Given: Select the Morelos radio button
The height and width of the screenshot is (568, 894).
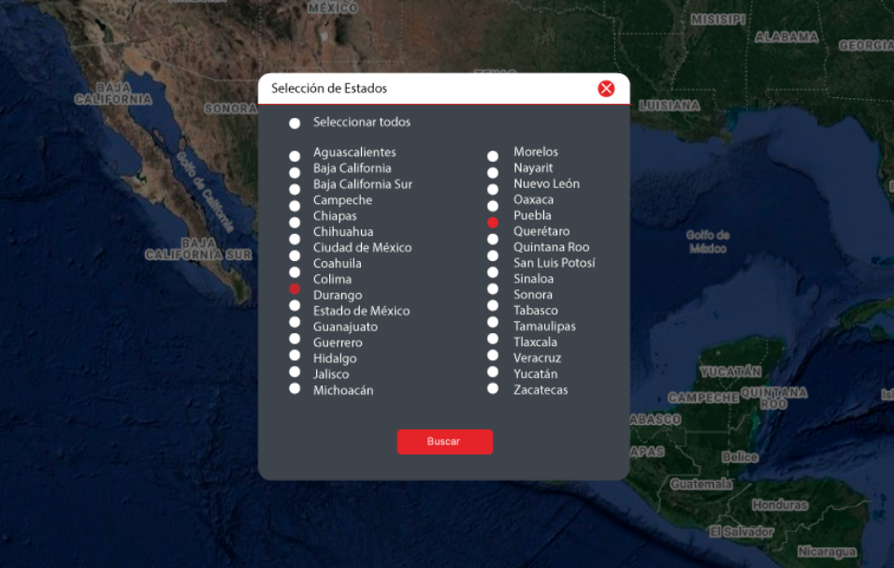Looking at the screenshot, I should (x=493, y=155).
